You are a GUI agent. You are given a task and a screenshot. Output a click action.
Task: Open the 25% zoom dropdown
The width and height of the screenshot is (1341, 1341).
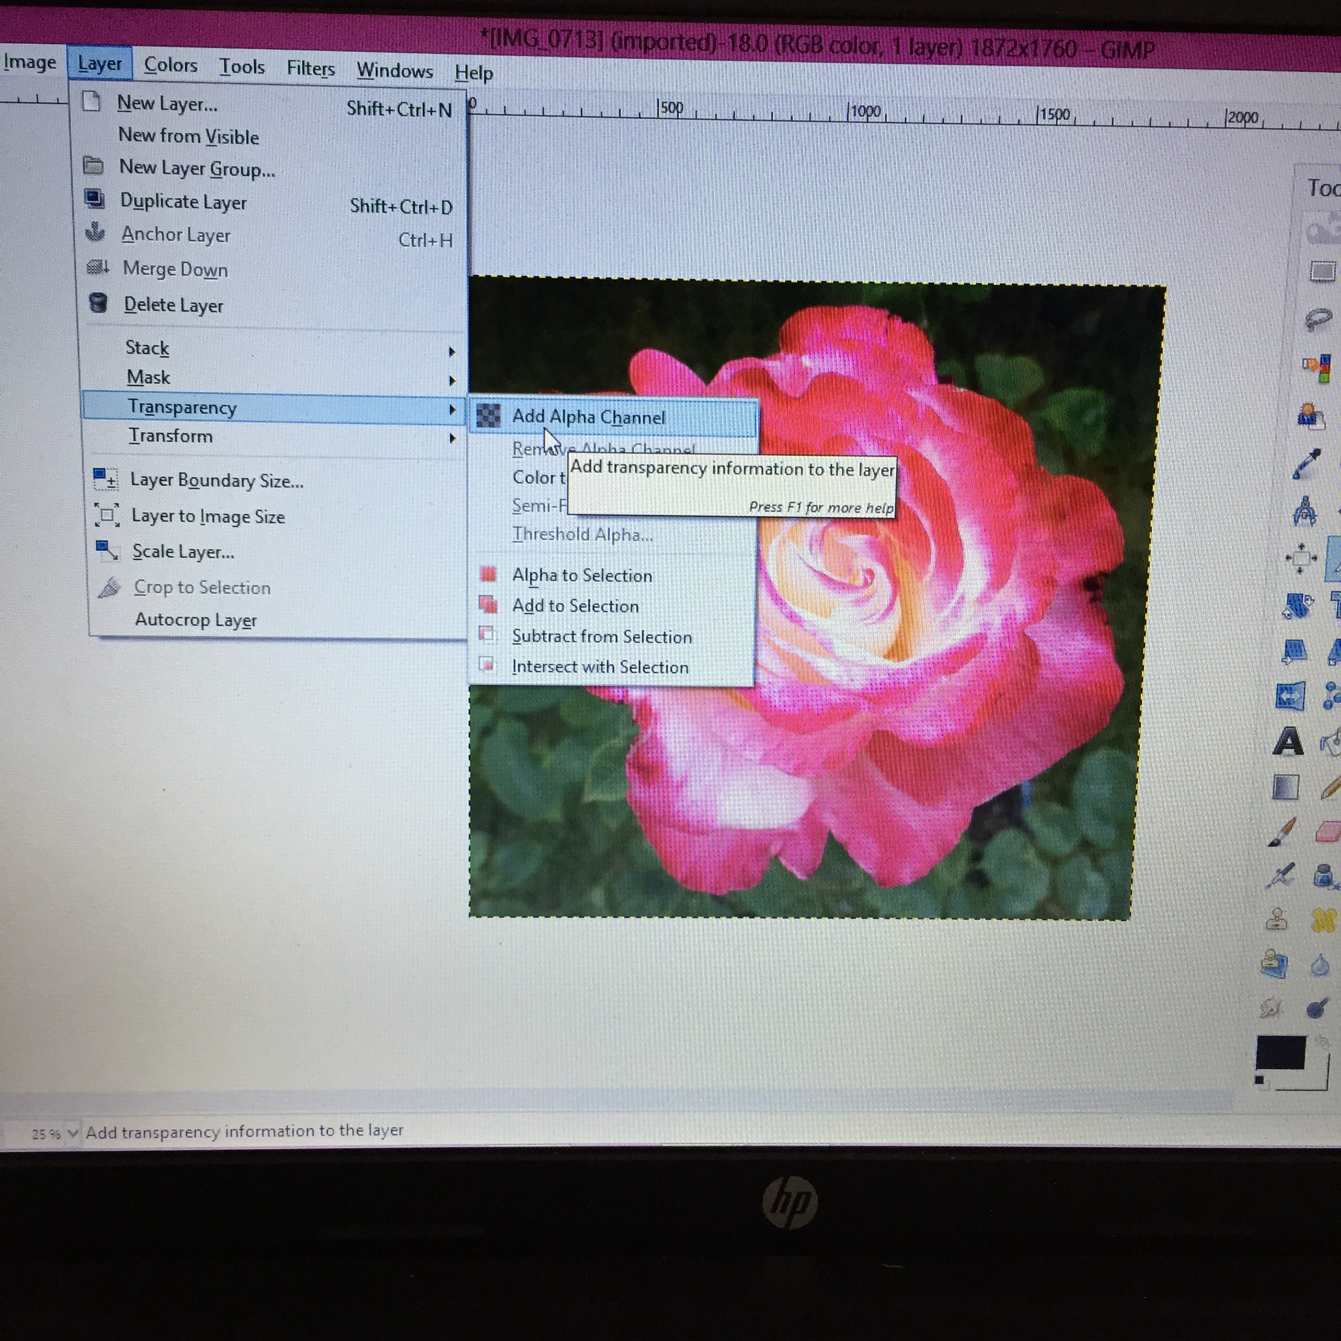click(x=72, y=1132)
